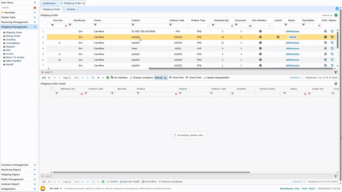Click the cancel icon in the Initial row

[x=278, y=37]
